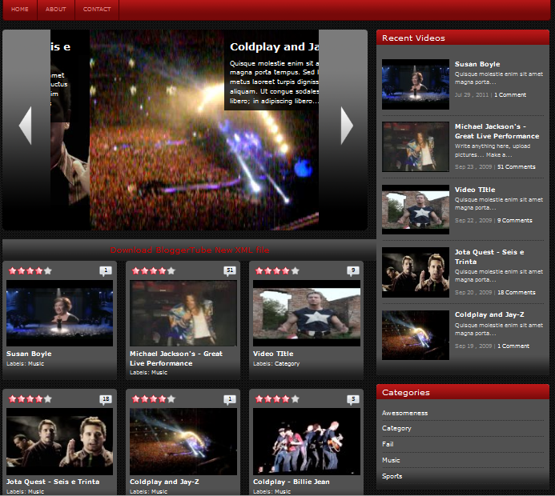Open Susan Boyle thumbnail in Recent Videos

point(416,84)
